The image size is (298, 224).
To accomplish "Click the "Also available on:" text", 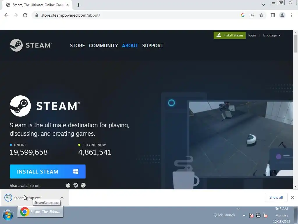I will [25, 185].
